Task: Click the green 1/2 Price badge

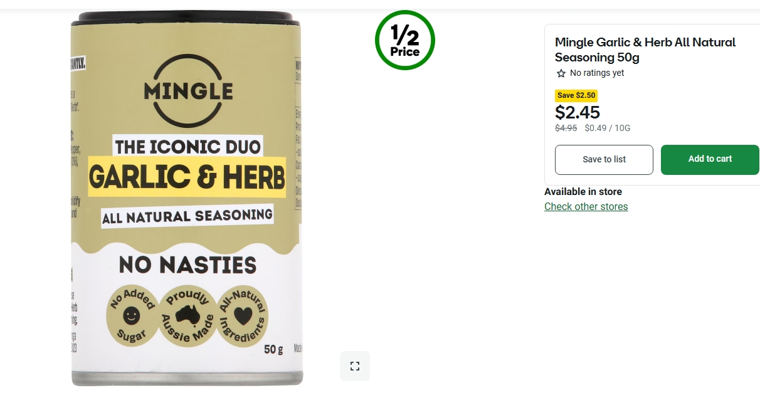Action: (x=404, y=40)
